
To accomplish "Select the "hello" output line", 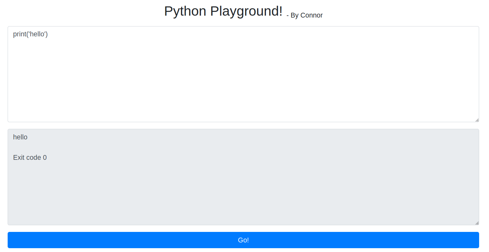I will click(20, 137).
